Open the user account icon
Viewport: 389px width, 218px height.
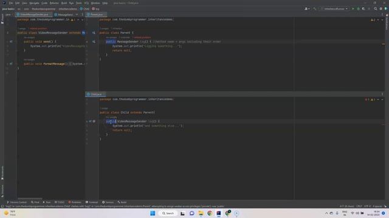point(307,8)
